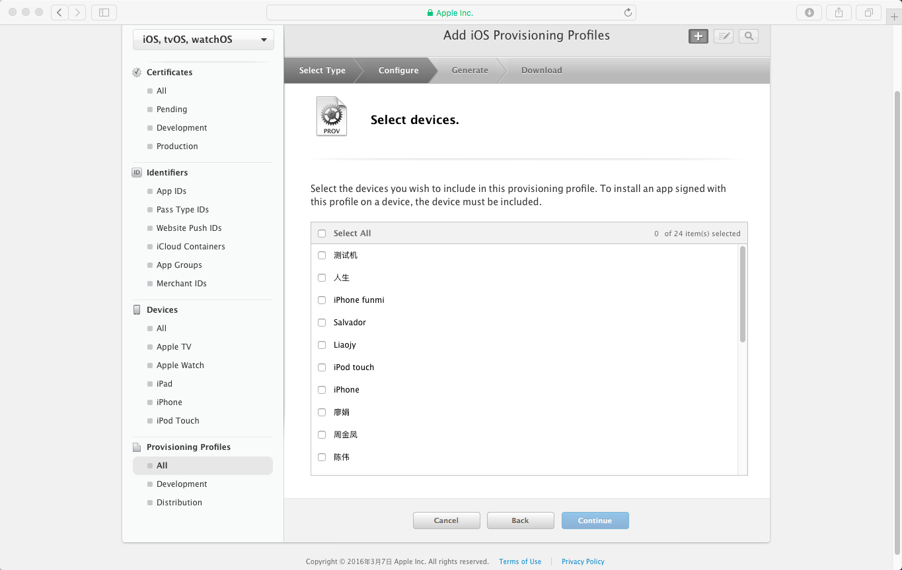Reload the page with the refresh icon

coord(628,13)
